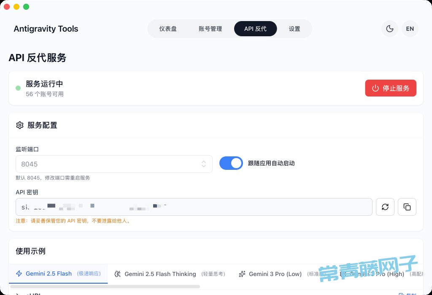Toggle the 跟随应用自动启动 switch
This screenshot has width=432, height=295.
tap(231, 163)
